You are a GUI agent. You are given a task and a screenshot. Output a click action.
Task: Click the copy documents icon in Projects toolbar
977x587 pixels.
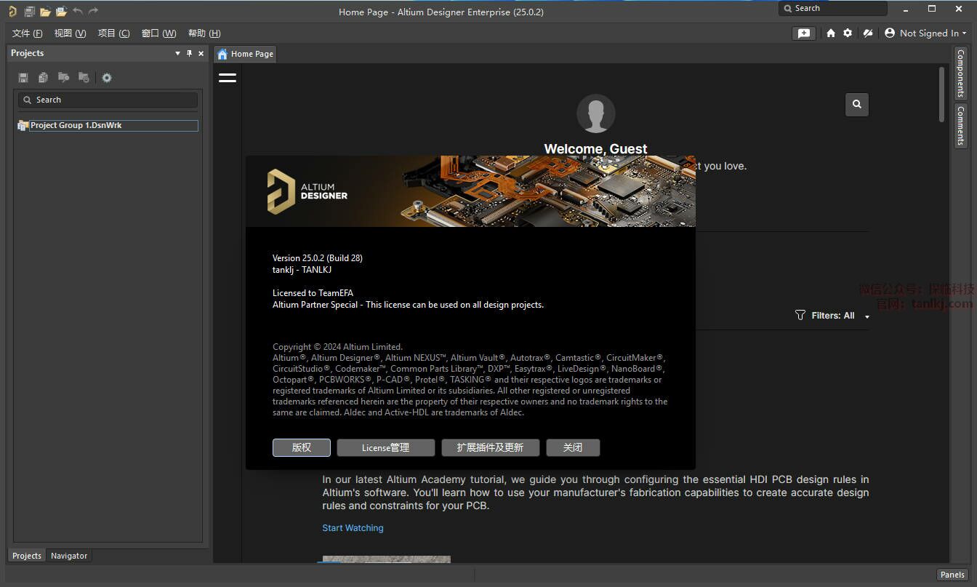44,78
